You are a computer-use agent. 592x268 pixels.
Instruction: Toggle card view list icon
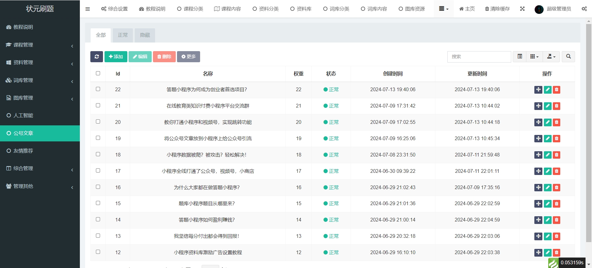[520, 57]
